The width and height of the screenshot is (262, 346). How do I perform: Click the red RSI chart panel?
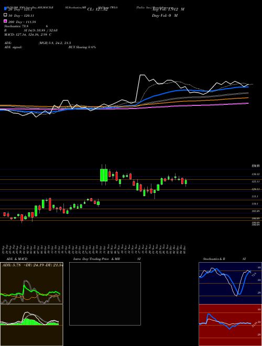pos(230,325)
